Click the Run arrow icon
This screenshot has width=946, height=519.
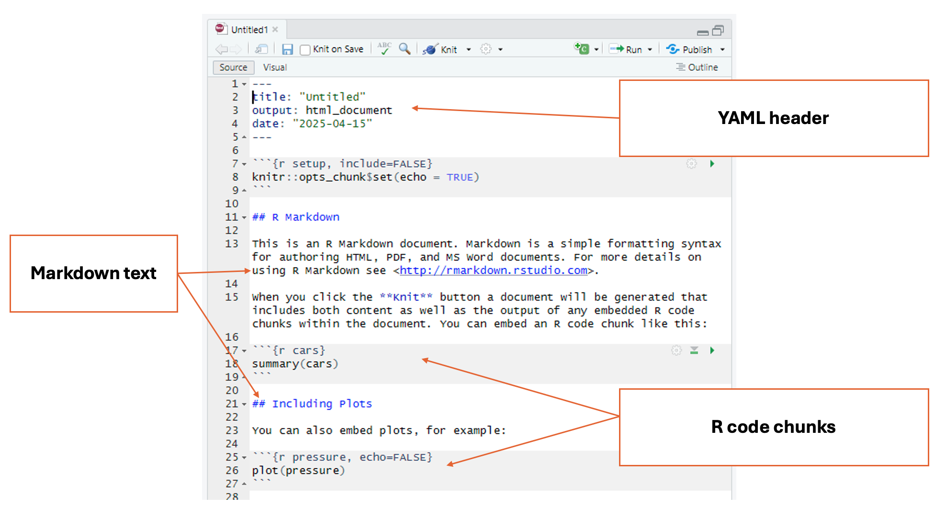(x=616, y=49)
